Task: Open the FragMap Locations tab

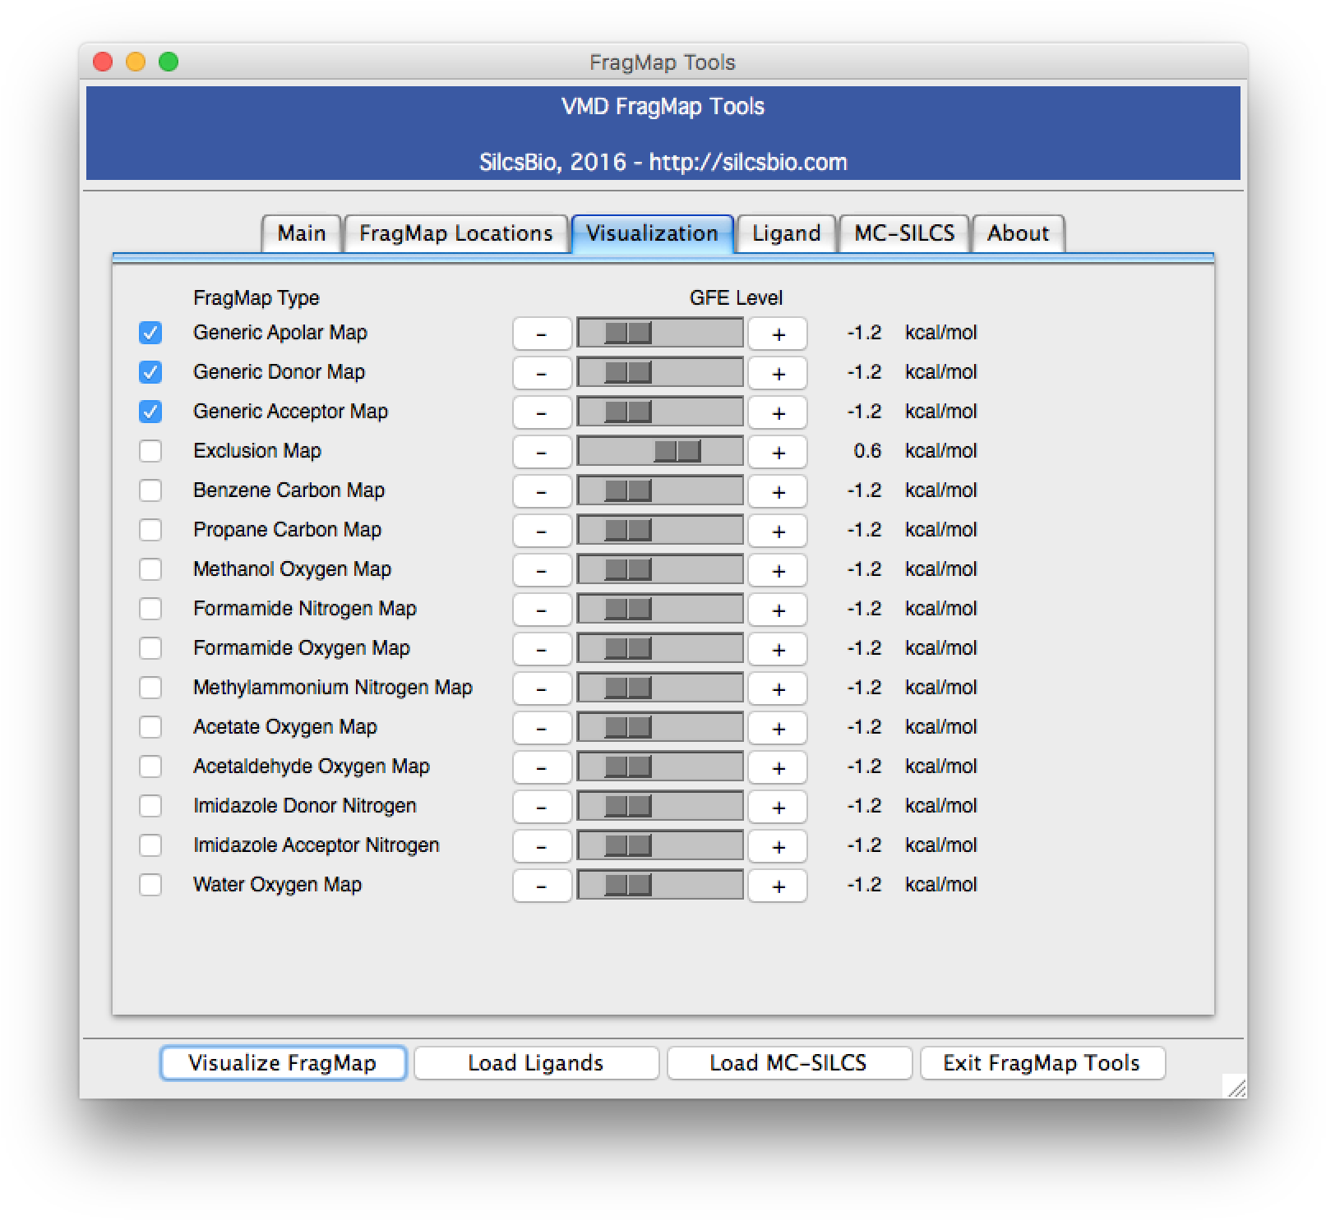Action: tap(456, 233)
